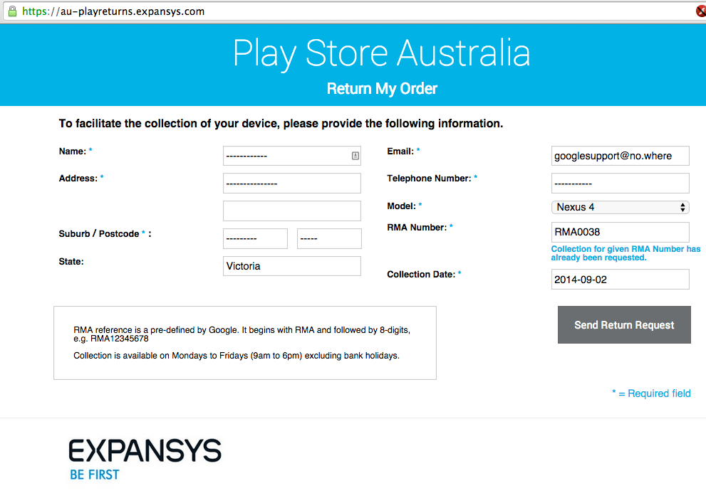Open the Model dropdown showing Nexus 4
This screenshot has height=498, width=706.
coord(620,207)
